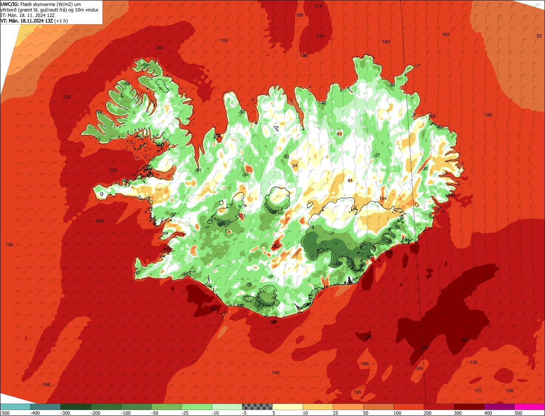545x416 pixels.
Task: Click the flux value '195' over the sea
Action: coord(357,392)
